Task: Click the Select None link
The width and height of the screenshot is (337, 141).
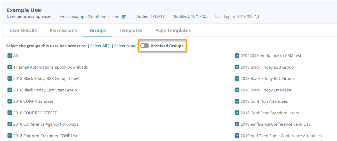Action: point(125,46)
